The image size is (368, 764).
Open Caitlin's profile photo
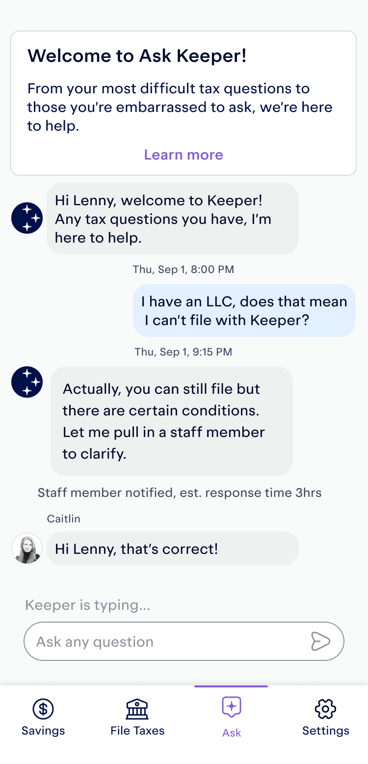27,548
